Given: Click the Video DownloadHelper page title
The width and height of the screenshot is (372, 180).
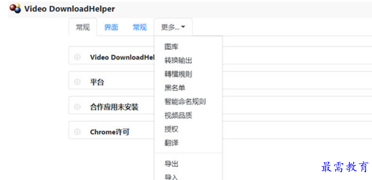Looking at the screenshot, I should pos(69,9).
